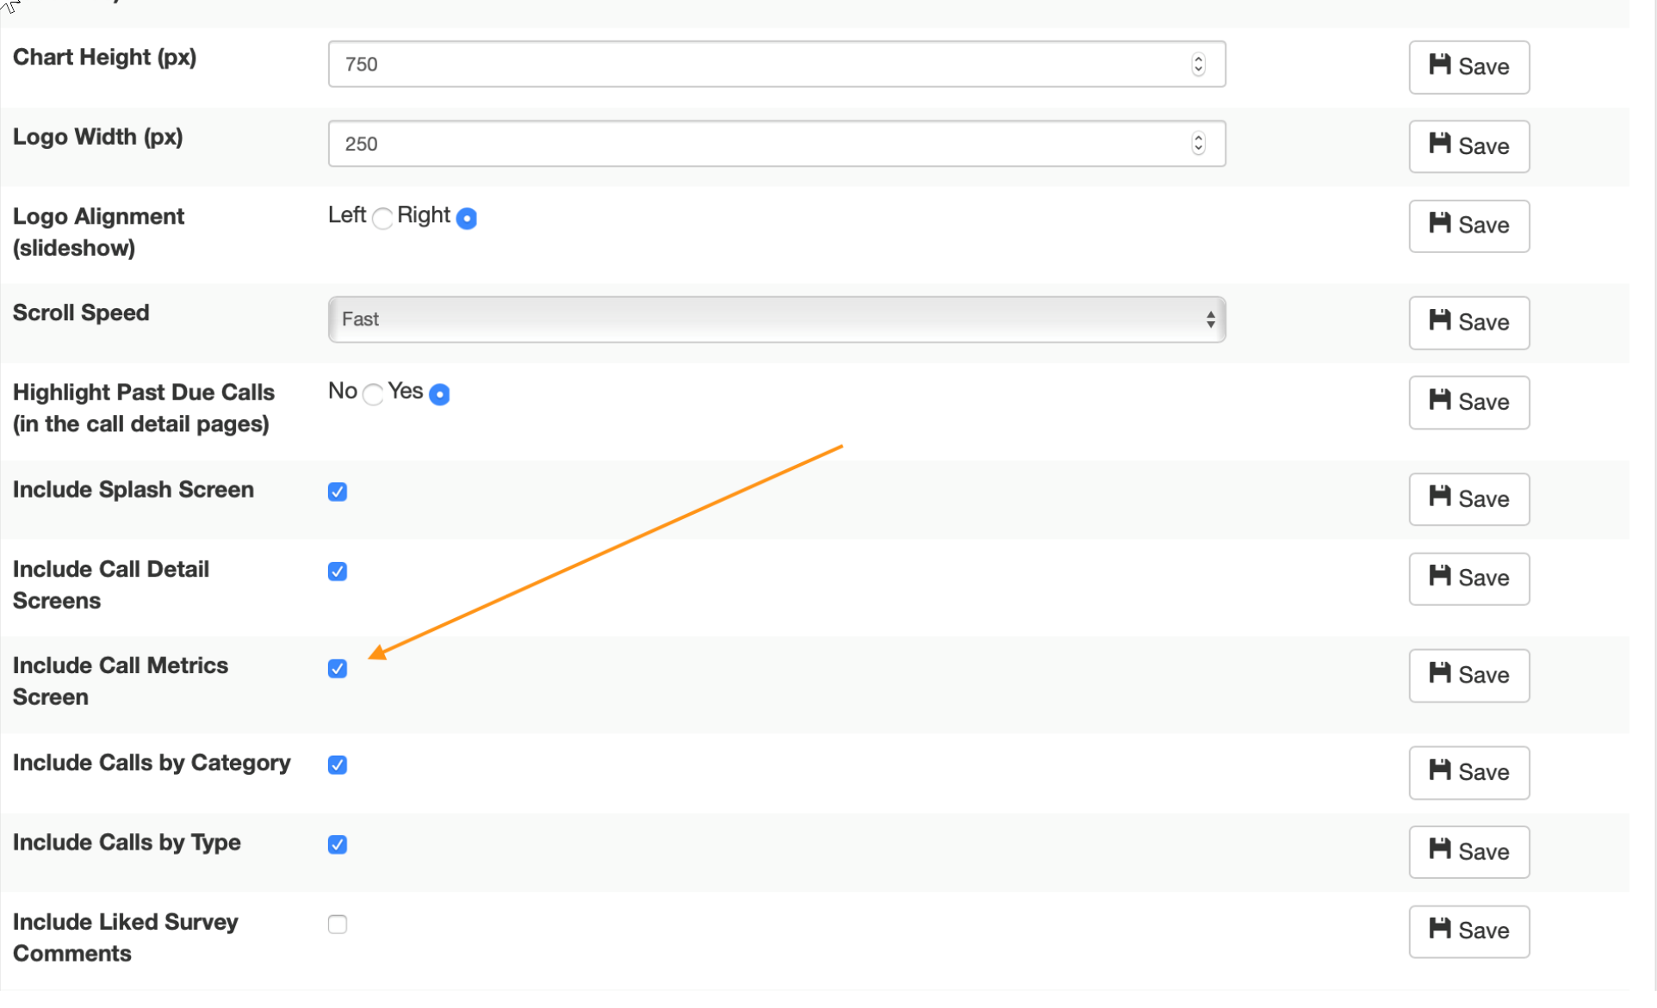Save the Include Call Metrics Screen setting
1657x1008 pixels.
point(1468,676)
